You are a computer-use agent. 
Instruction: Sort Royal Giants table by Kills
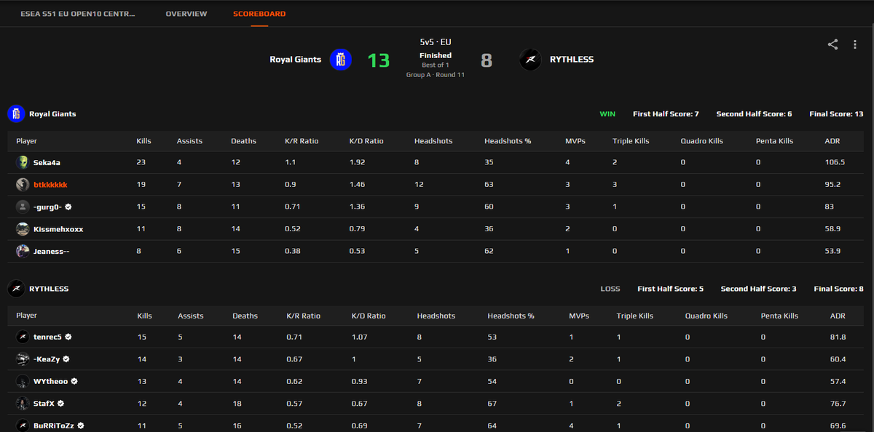tap(144, 141)
